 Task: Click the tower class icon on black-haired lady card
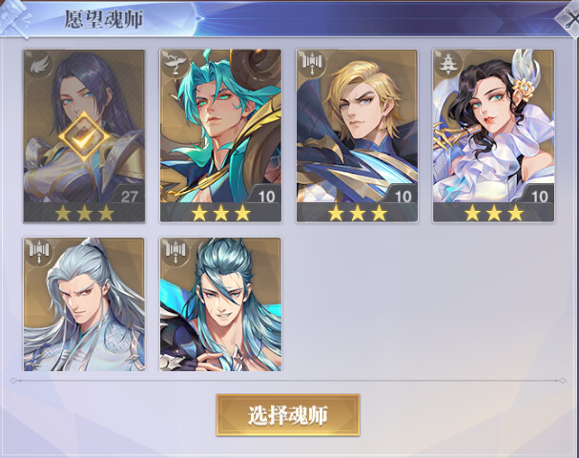(448, 64)
